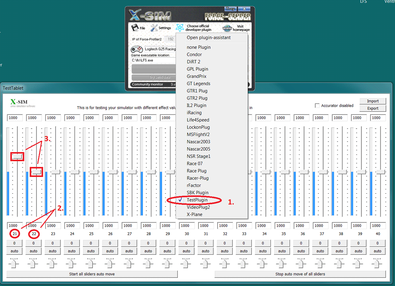This screenshot has width=395, height=286.
Task: Select iRacing plugin
Action: (194, 113)
